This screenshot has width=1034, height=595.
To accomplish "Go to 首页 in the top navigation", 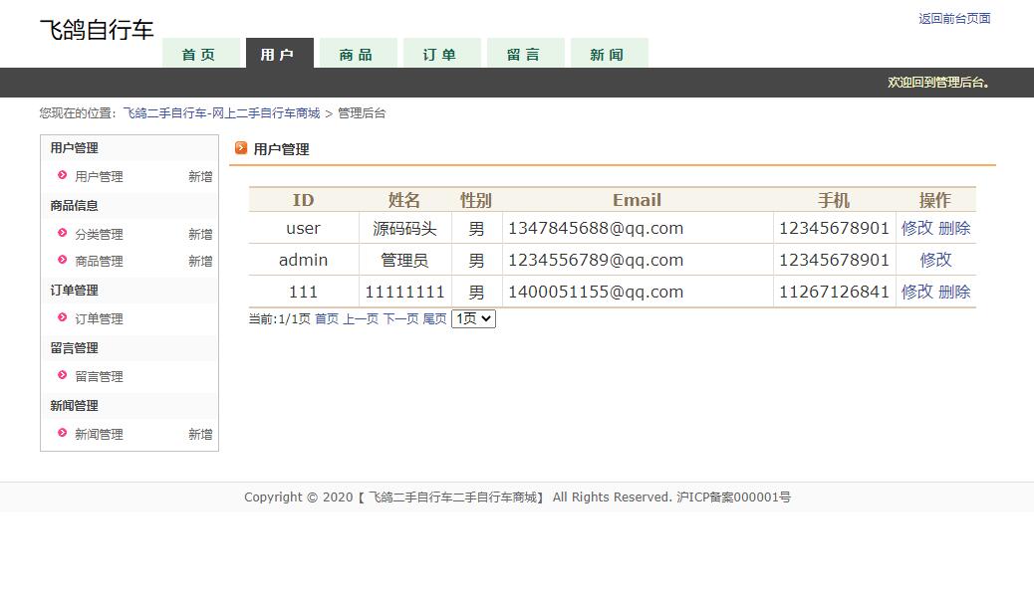I will [201, 54].
